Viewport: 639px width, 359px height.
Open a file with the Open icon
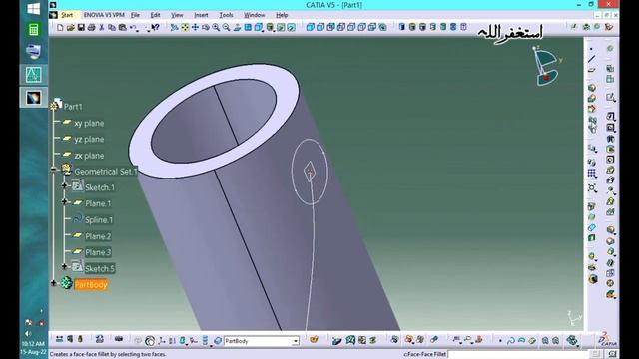coord(71,27)
